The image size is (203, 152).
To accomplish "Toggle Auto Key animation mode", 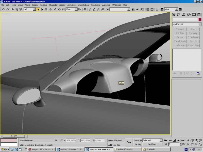I will [138, 140].
